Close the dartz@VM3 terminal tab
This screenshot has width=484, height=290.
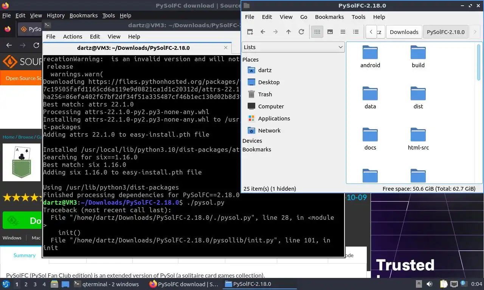click(226, 48)
